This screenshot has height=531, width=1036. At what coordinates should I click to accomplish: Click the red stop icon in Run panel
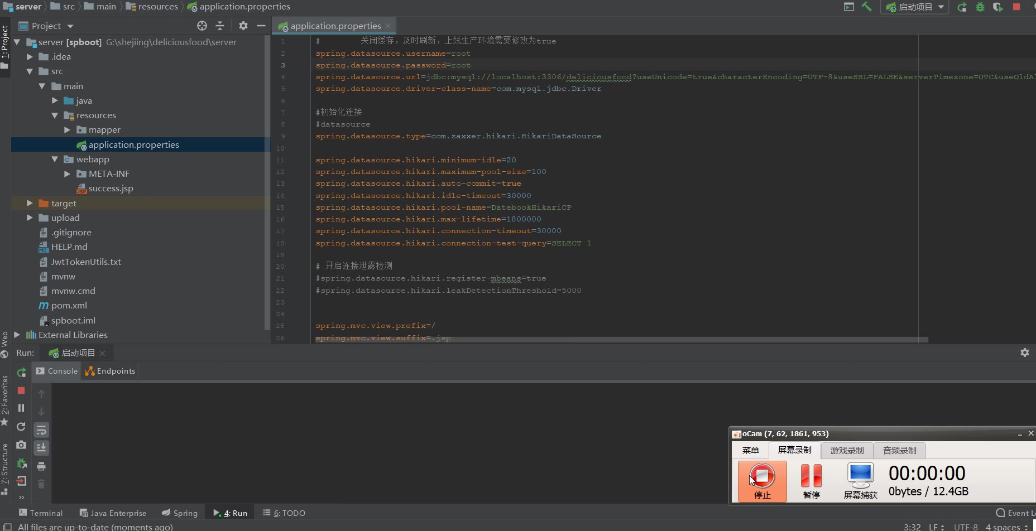(21, 390)
